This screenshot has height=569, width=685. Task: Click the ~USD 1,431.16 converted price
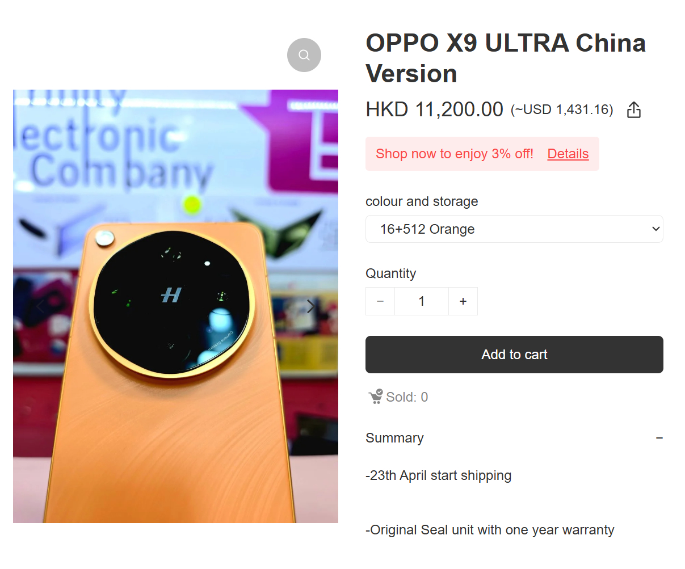(x=562, y=109)
